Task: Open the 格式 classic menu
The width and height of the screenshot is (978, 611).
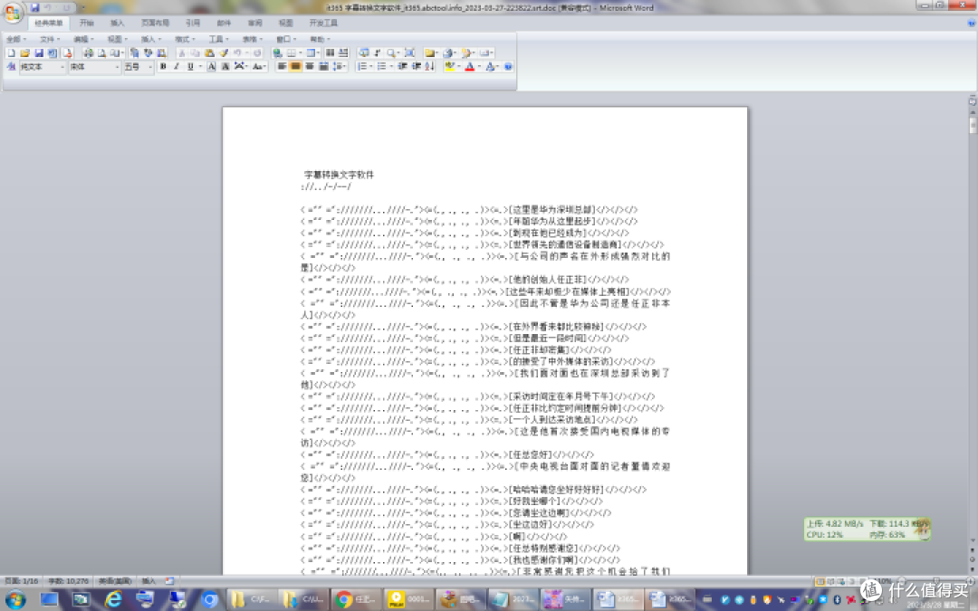Action: 182,40
